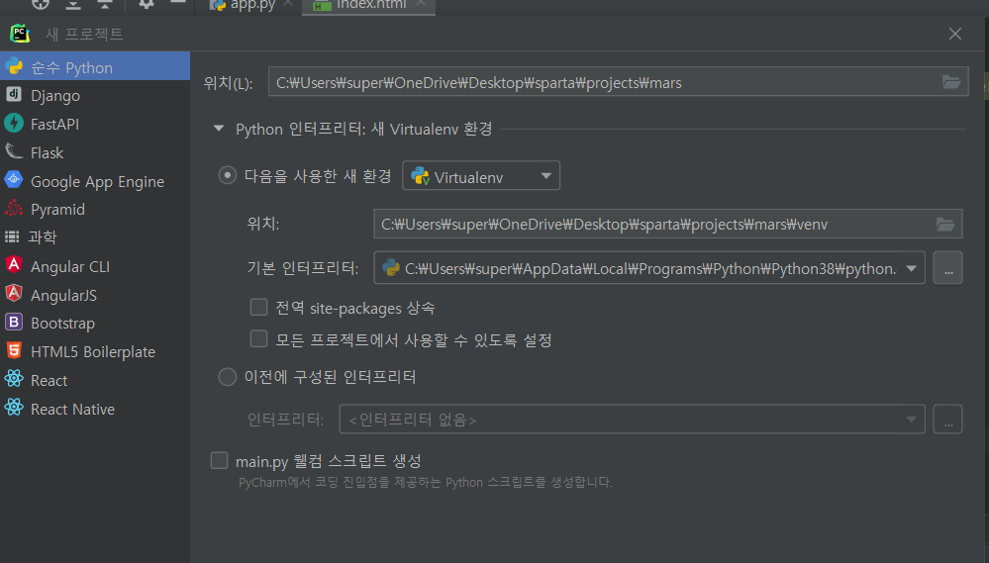Image resolution: width=989 pixels, height=563 pixels.
Task: Click ellipsis button next to 인터프리터 없음
Action: point(948,420)
